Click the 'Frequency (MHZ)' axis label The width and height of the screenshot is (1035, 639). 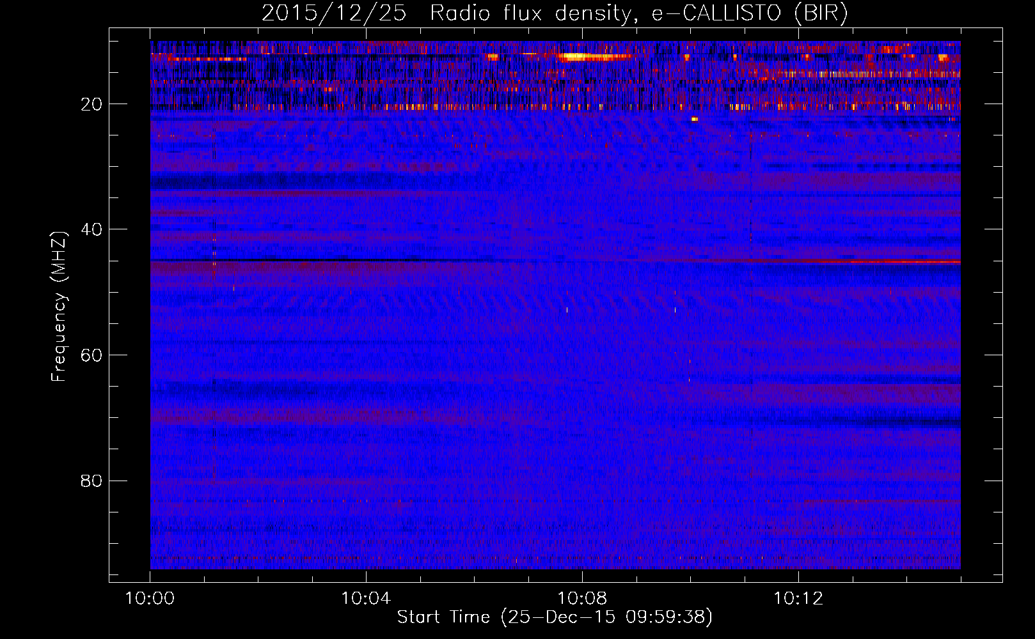59,307
